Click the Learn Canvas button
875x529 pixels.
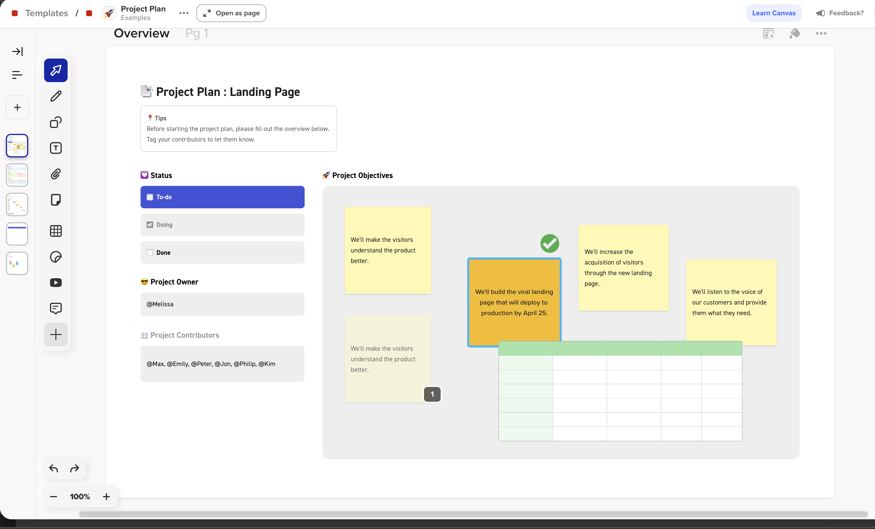tap(774, 13)
